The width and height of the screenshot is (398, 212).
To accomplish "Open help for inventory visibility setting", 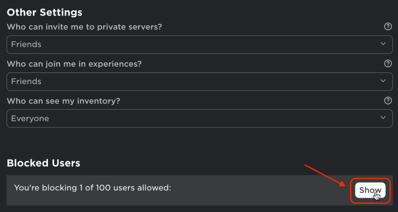I will (388, 101).
